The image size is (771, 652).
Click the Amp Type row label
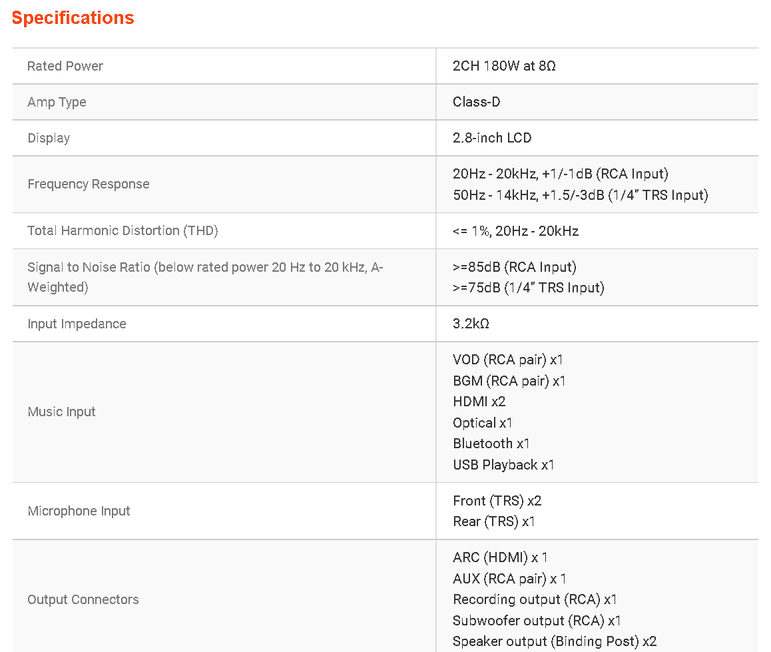[x=57, y=102]
